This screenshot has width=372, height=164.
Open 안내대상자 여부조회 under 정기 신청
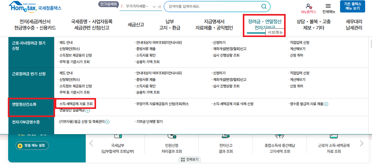[x=159, y=43]
